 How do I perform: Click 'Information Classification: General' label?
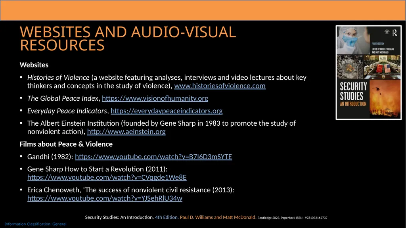click(x=35, y=224)
